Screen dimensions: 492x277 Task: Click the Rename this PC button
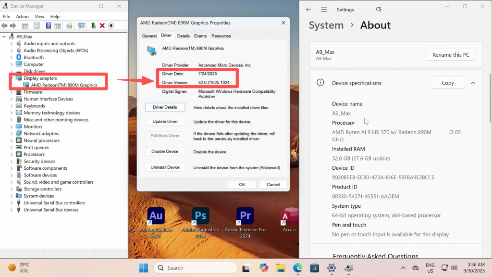pos(450,55)
